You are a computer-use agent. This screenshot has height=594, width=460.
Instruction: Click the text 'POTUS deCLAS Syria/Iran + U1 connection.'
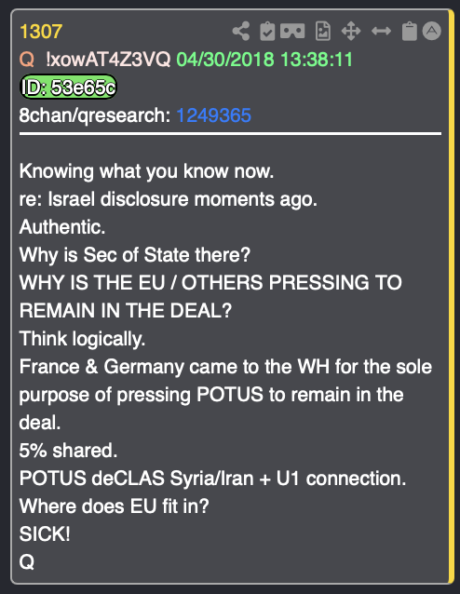click(212, 478)
